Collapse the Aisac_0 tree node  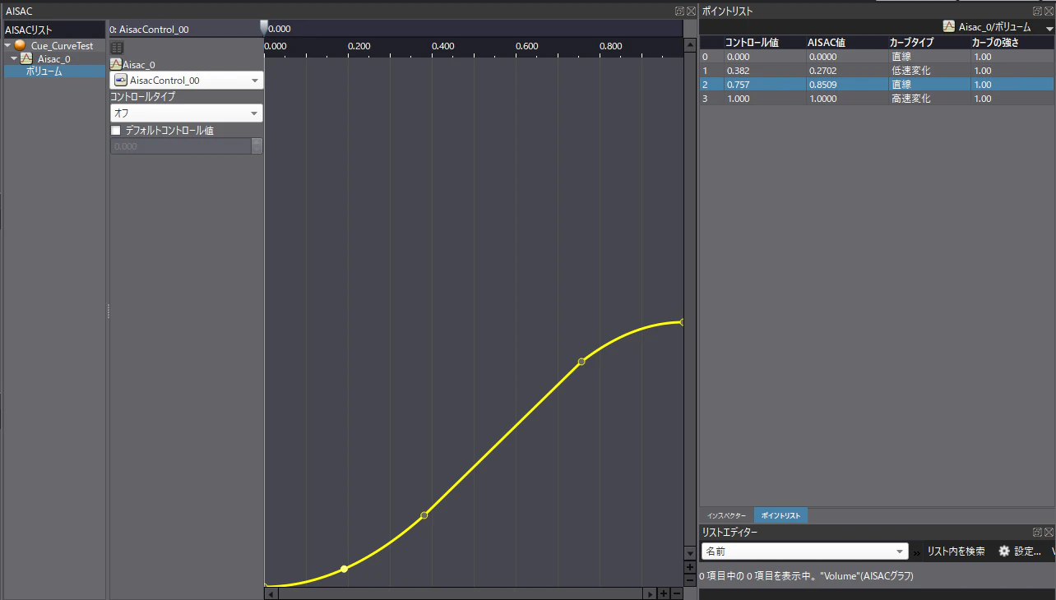tap(14, 58)
